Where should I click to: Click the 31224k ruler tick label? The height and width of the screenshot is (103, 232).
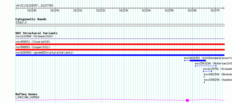146,10
